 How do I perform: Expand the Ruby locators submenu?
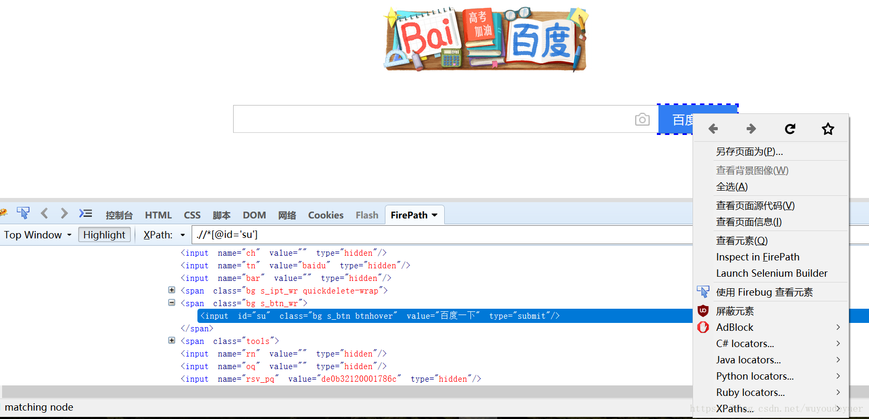(x=771, y=393)
